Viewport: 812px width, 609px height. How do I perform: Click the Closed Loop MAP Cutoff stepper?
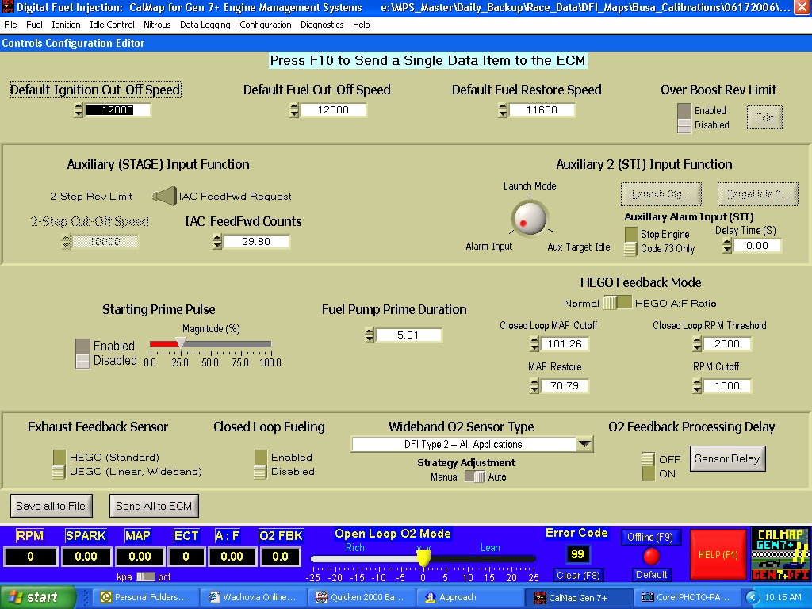click(x=534, y=344)
